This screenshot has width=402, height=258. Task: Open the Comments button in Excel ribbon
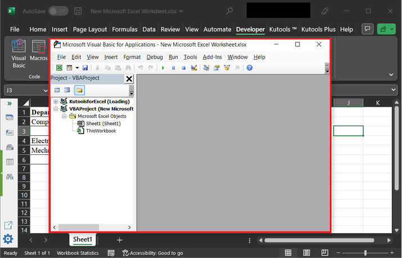[367, 29]
